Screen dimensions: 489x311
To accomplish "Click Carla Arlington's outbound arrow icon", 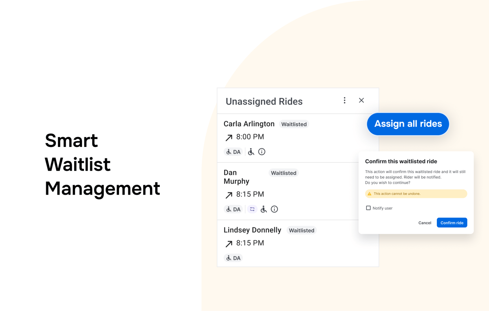I will pyautogui.click(x=229, y=138).
